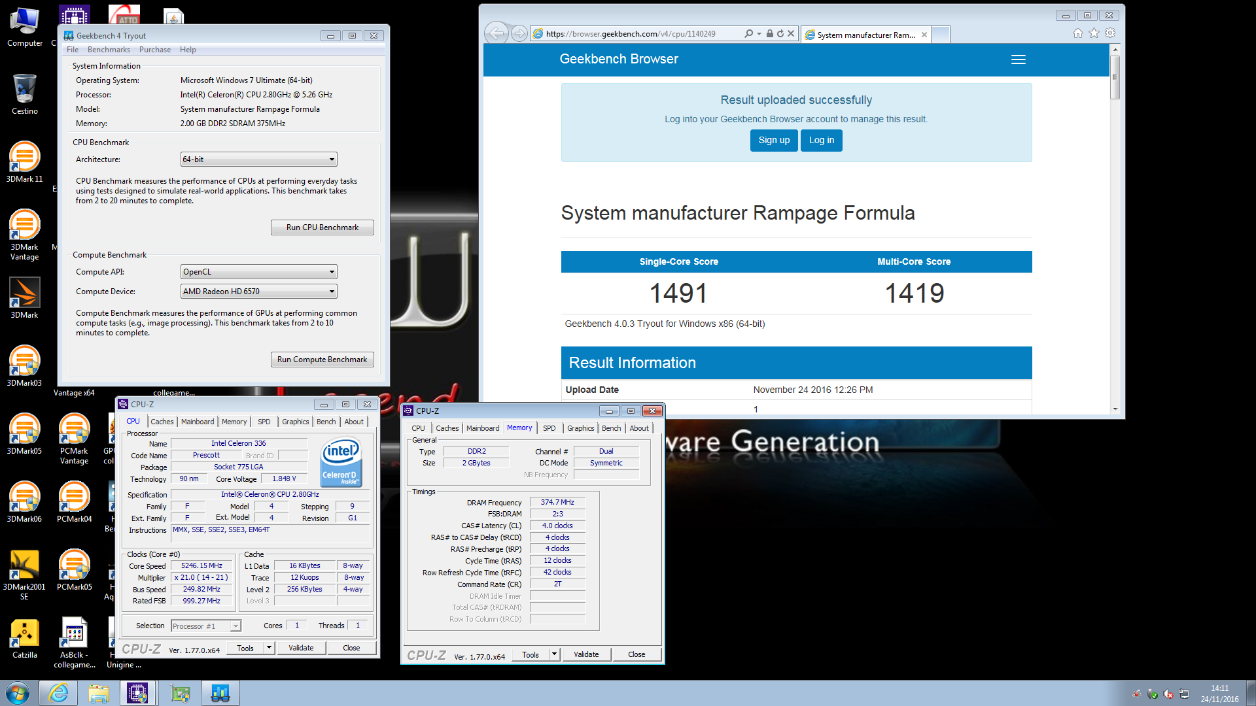This screenshot has width=1256, height=706.
Task: Open Windows Explorer folder in taskbar
Action: tap(99, 693)
